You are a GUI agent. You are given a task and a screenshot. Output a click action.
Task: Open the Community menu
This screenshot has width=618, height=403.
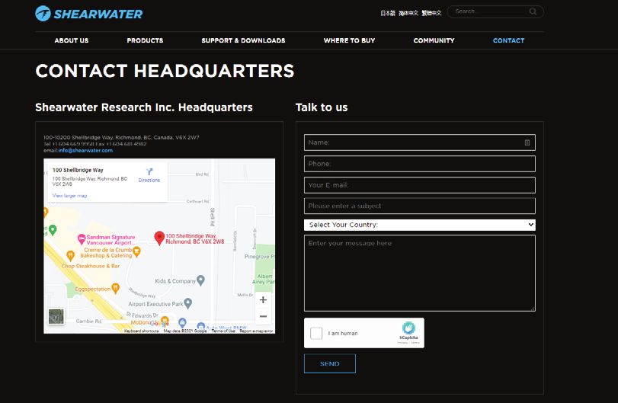pyautogui.click(x=434, y=40)
